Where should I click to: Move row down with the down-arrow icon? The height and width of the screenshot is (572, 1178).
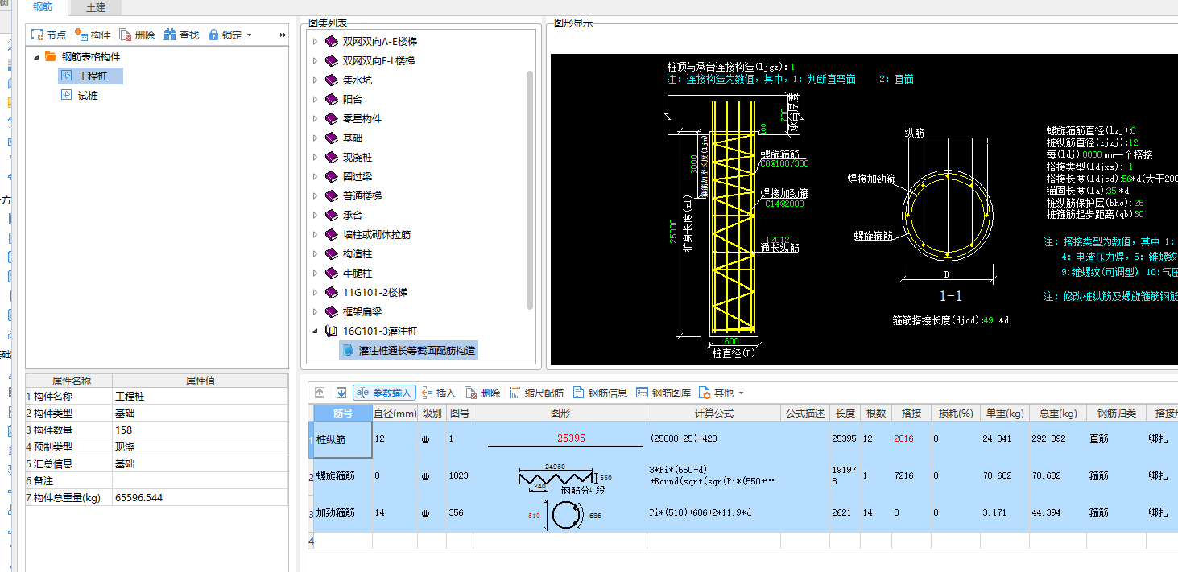[x=341, y=393]
